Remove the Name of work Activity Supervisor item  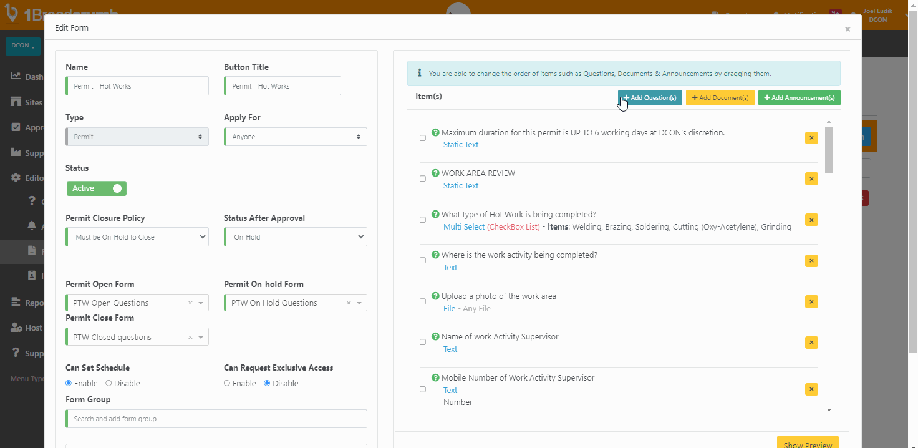(x=811, y=343)
